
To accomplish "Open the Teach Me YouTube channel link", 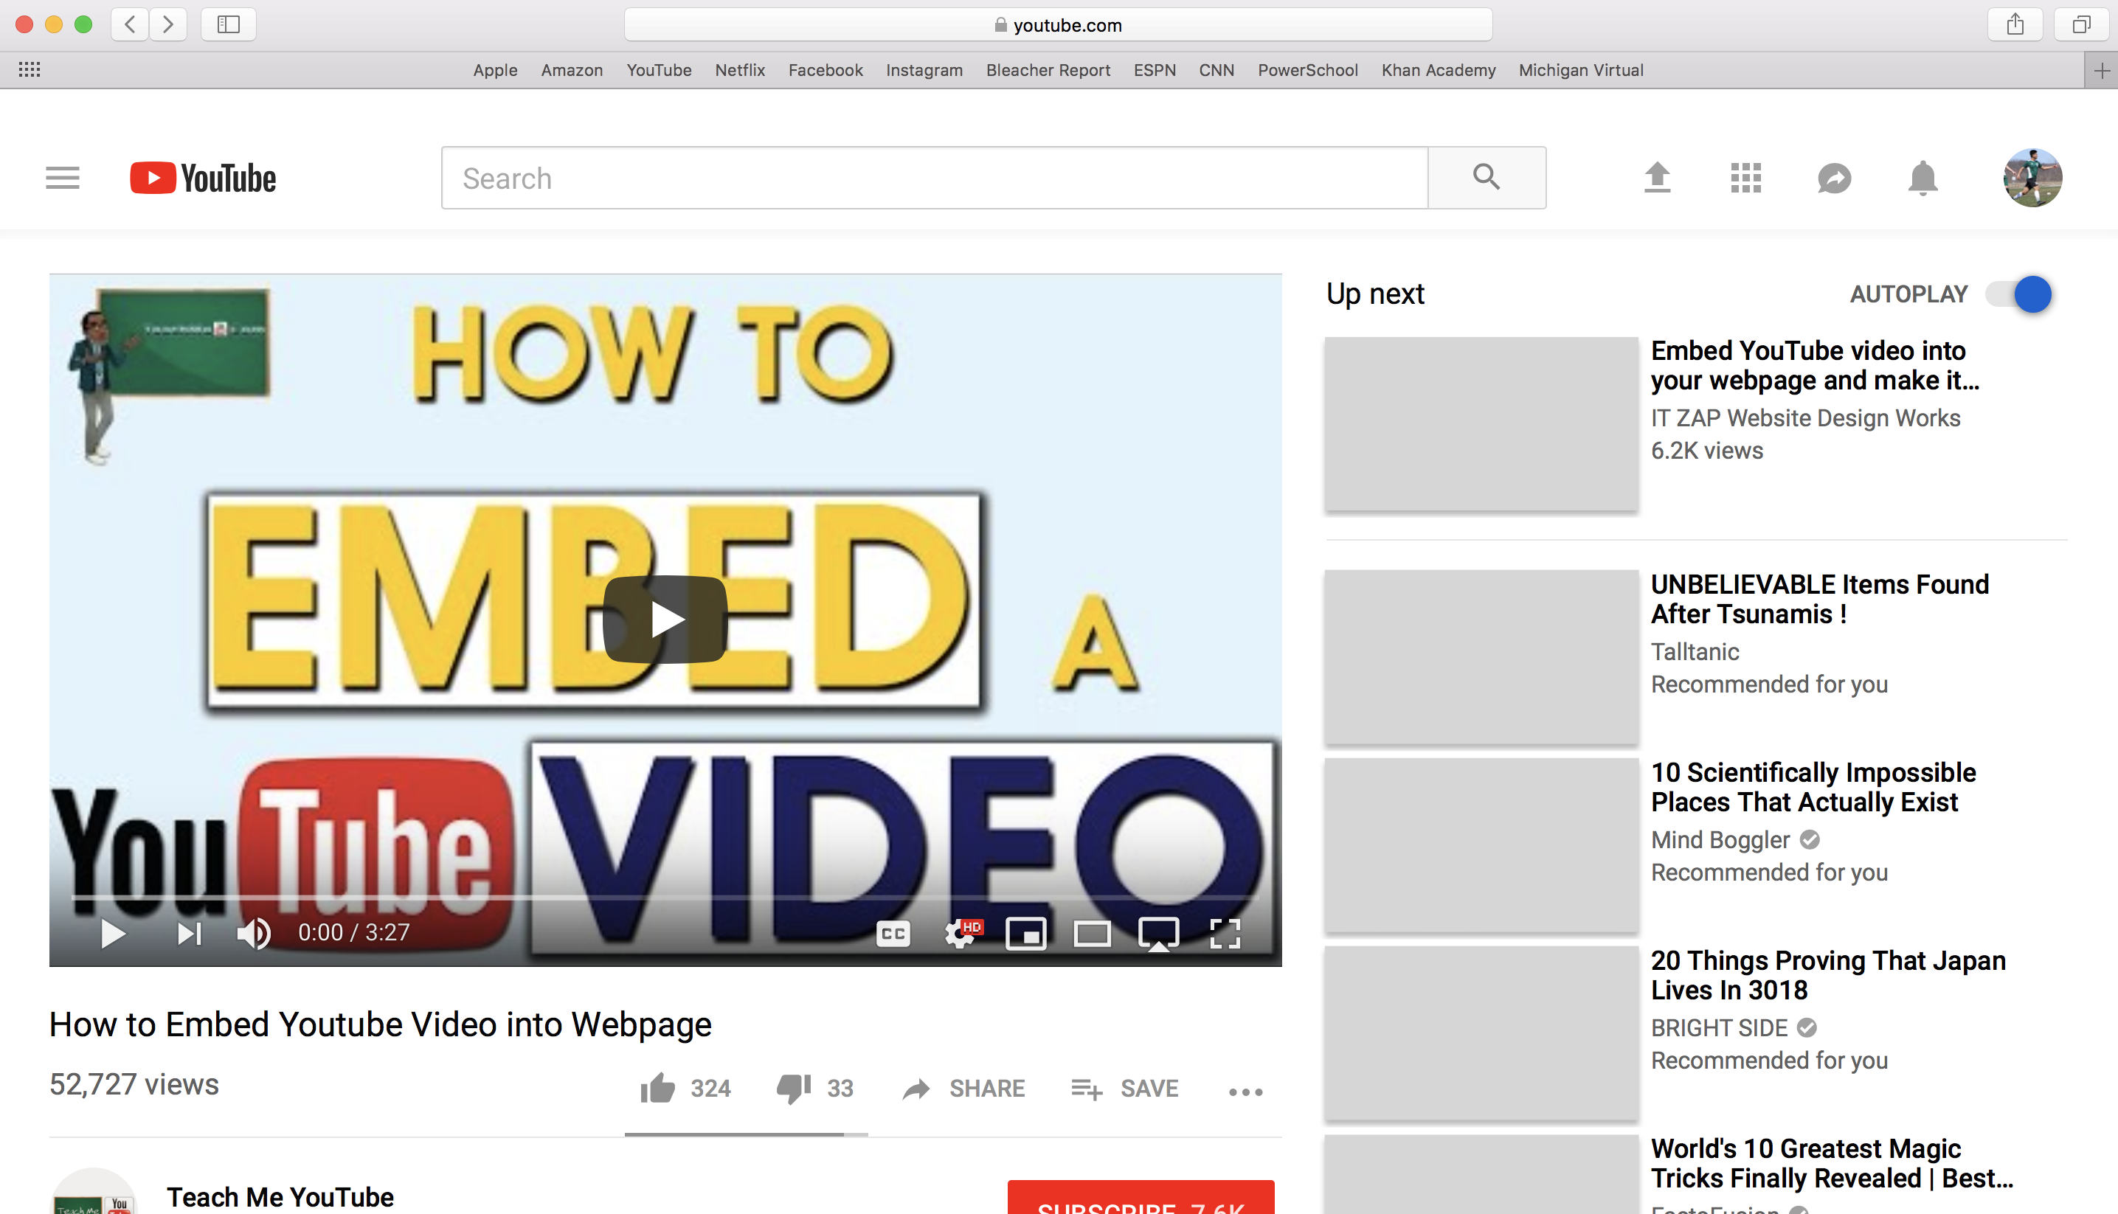I will [x=280, y=1196].
